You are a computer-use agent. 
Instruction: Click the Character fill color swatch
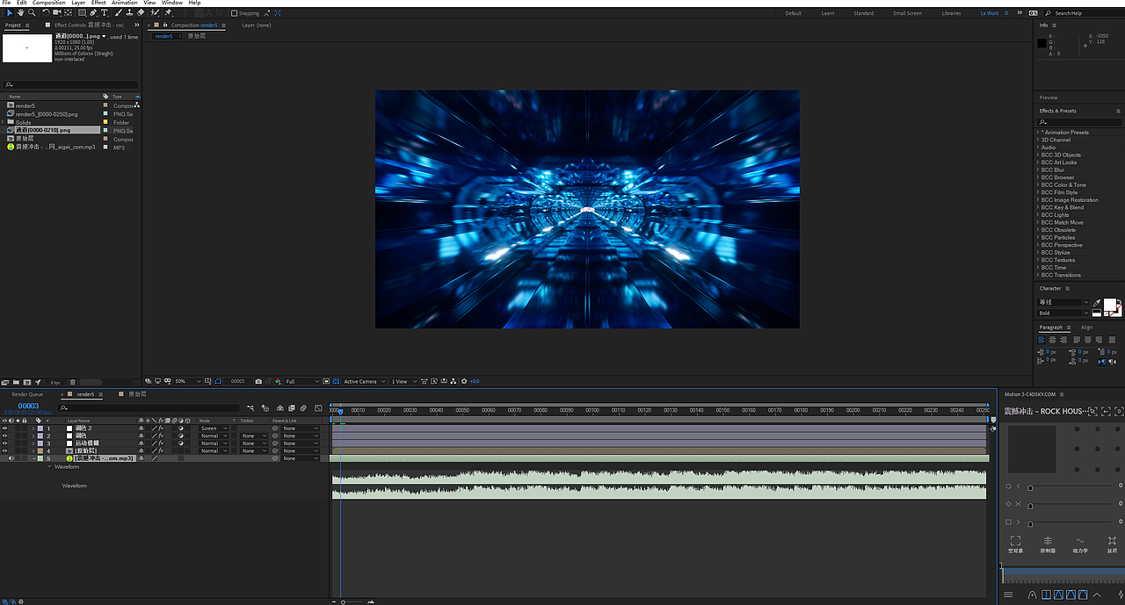click(x=1109, y=305)
